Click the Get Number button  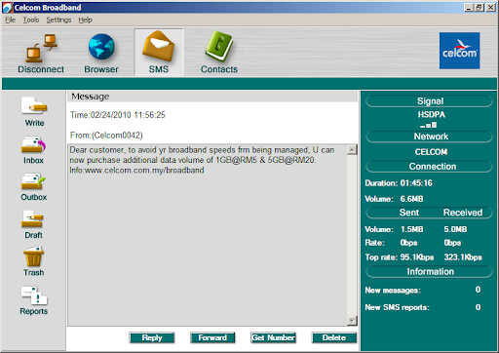click(x=273, y=337)
